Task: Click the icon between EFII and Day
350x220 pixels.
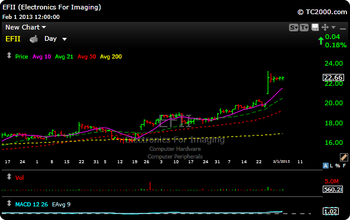Action: pos(34,39)
